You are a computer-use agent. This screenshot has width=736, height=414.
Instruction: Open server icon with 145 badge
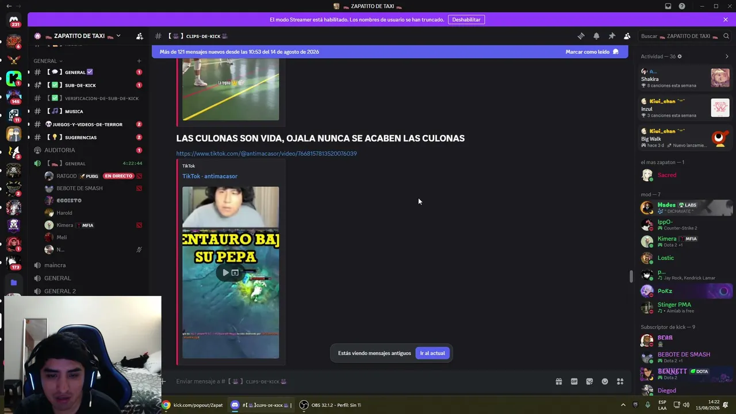[x=14, y=95]
